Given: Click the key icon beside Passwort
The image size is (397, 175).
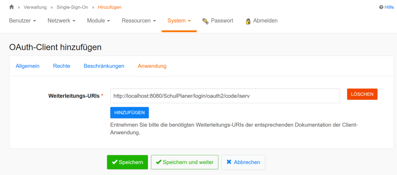Looking at the screenshot, I should (x=205, y=21).
